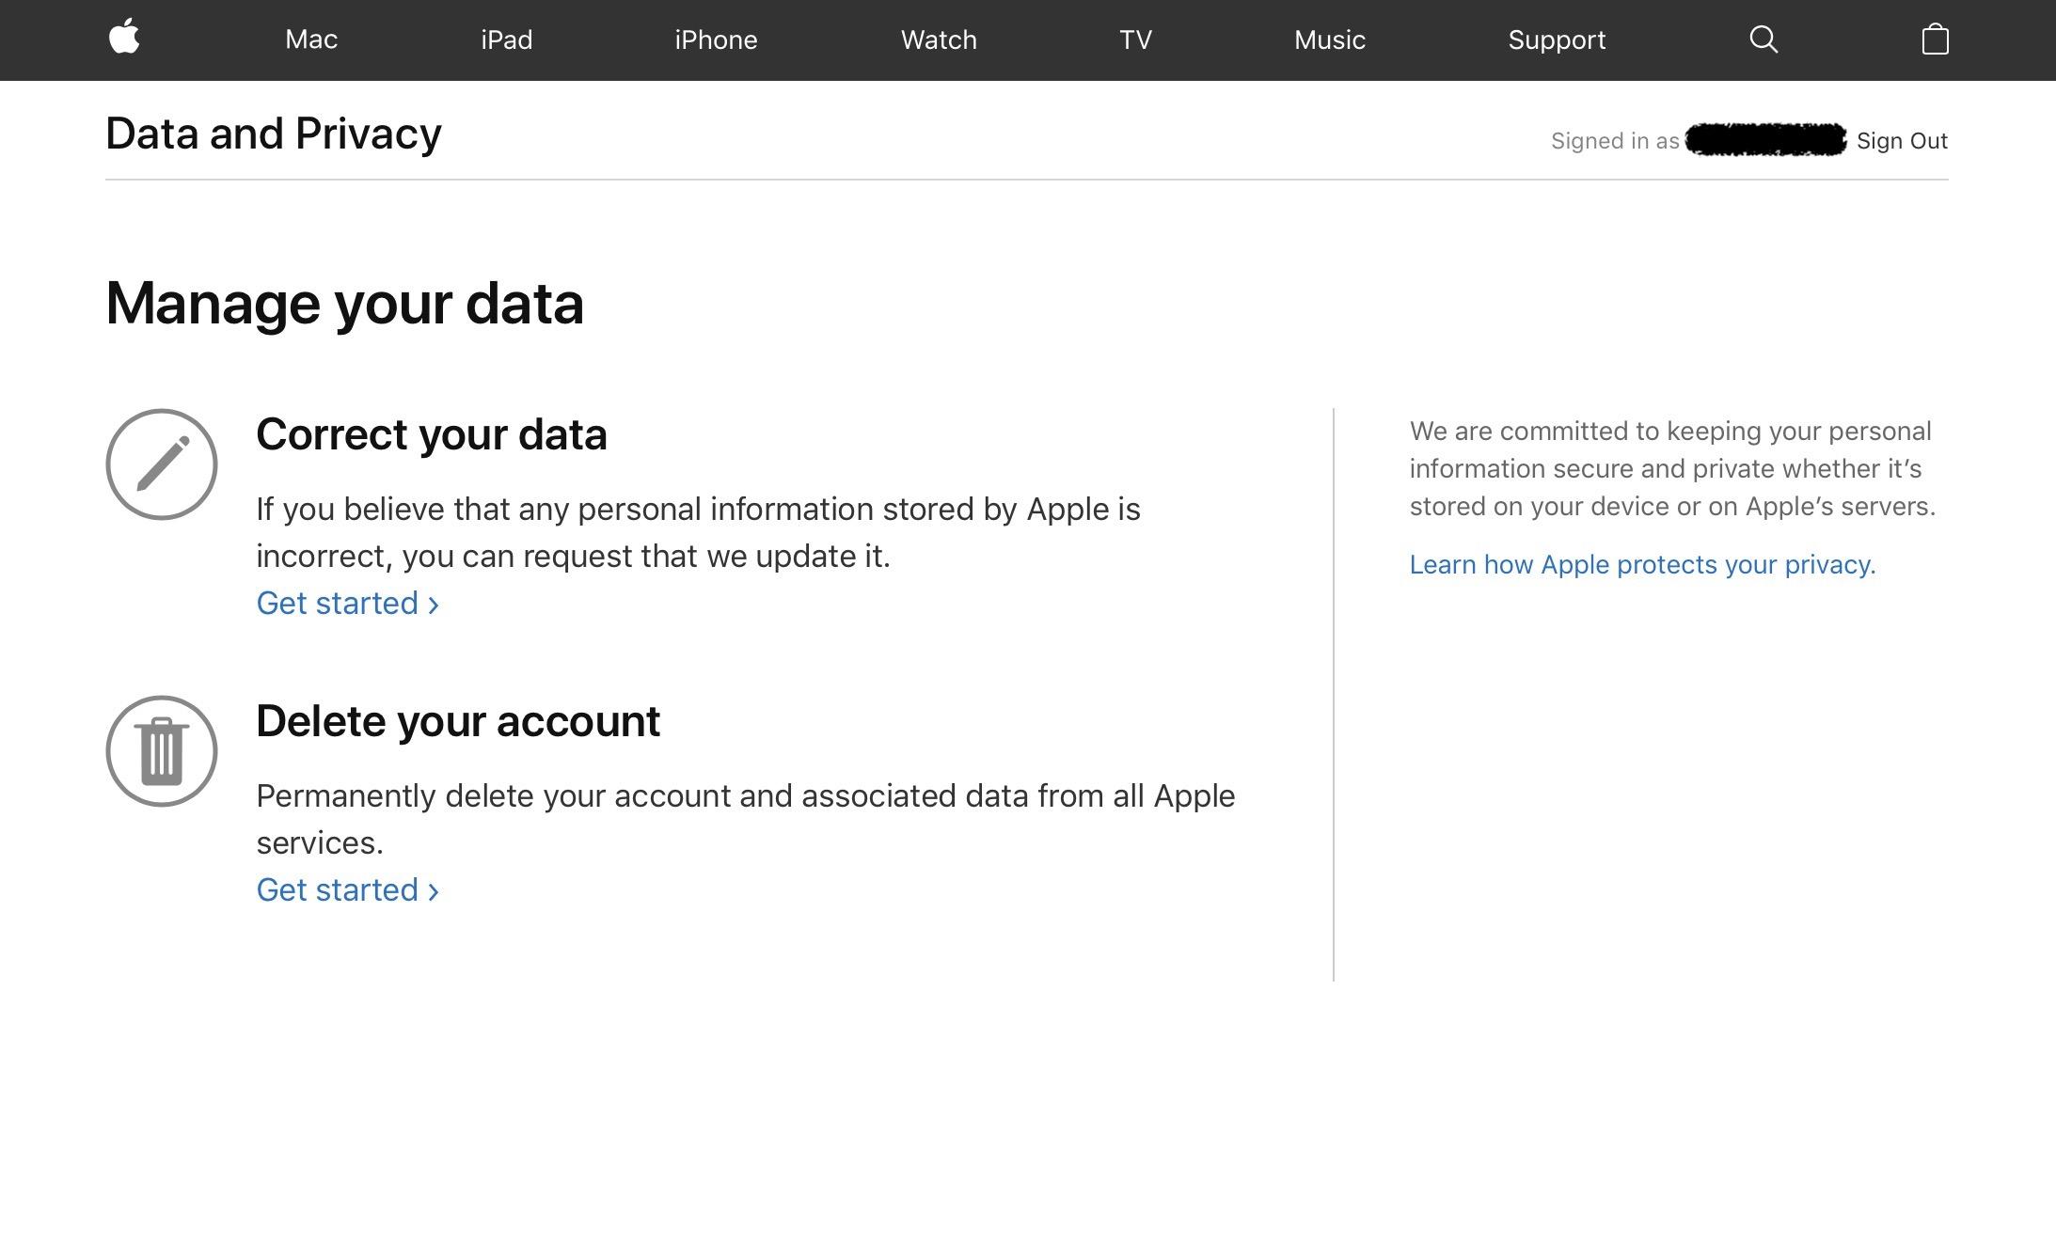
Task: Click the Delete your account heading
Action: click(x=458, y=721)
